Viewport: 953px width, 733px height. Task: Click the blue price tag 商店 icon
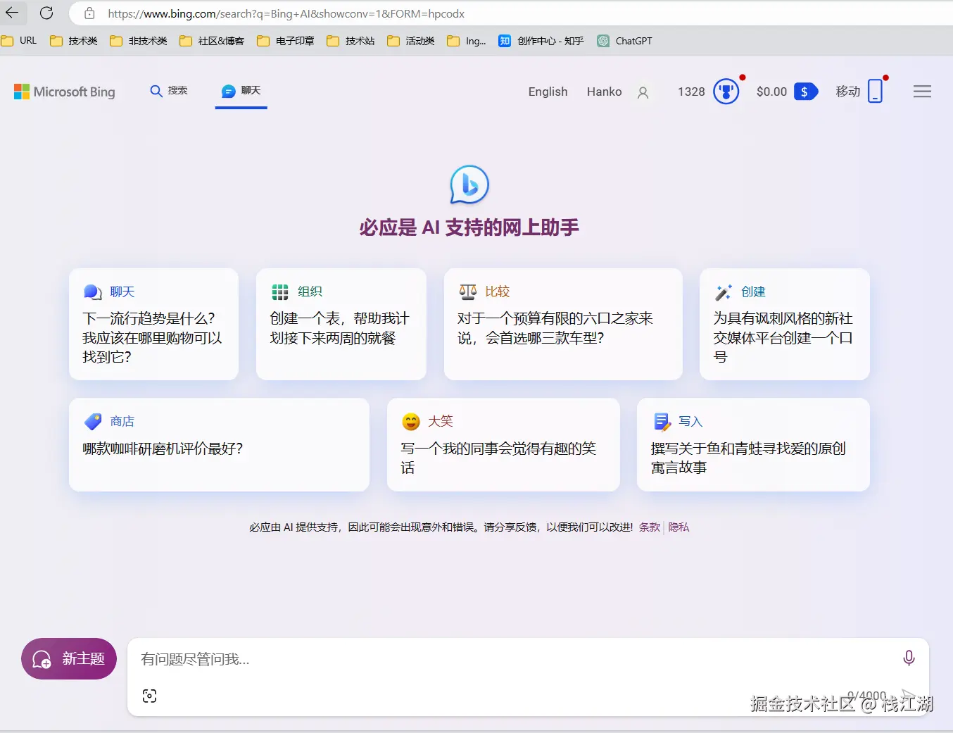click(93, 421)
